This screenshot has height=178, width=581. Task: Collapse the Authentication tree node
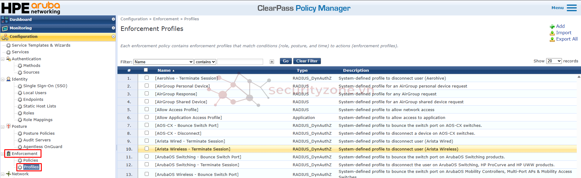point(2,59)
